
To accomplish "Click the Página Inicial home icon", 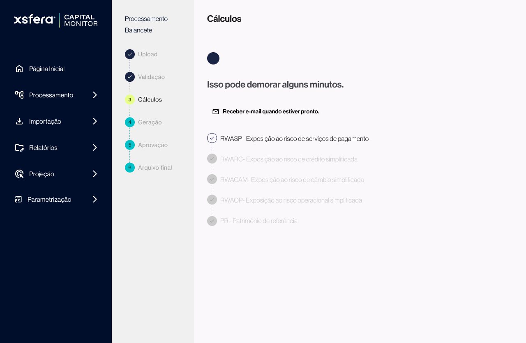I will click(x=19, y=69).
